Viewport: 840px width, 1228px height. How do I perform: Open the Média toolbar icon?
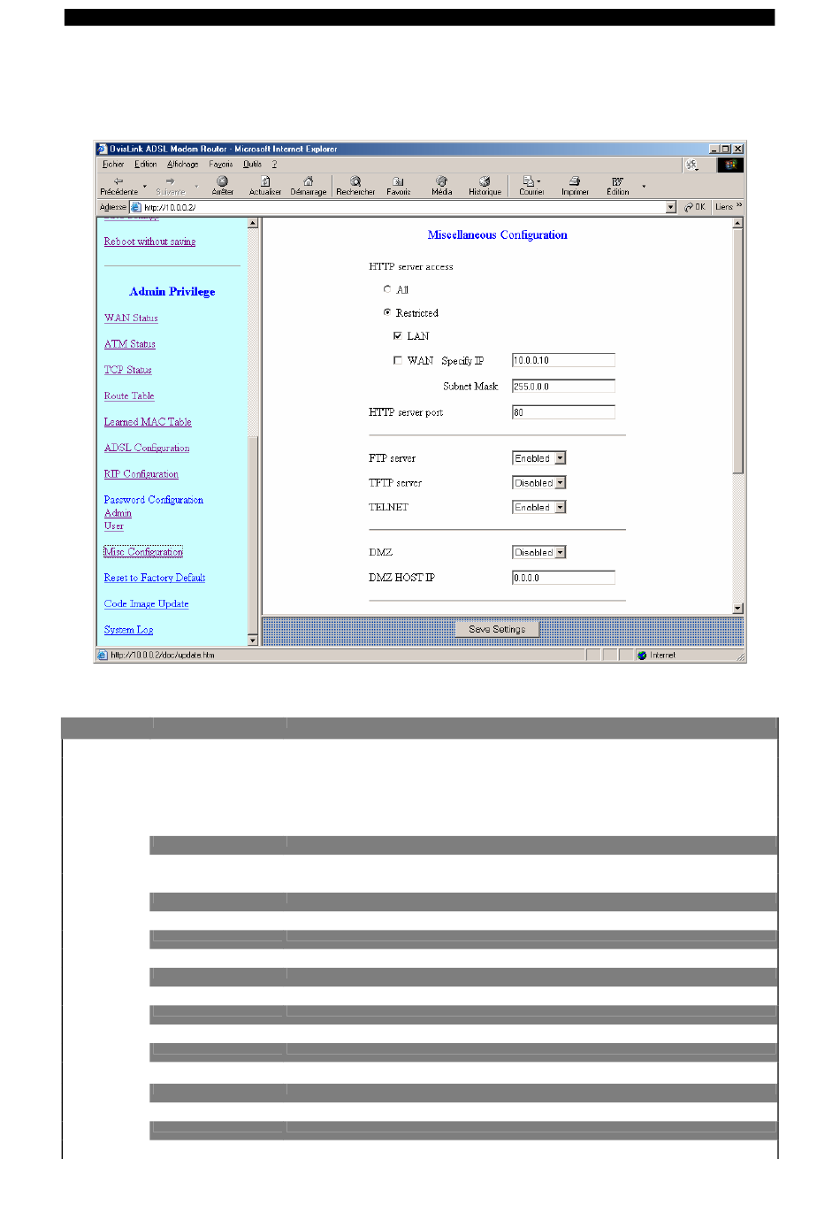441,180
